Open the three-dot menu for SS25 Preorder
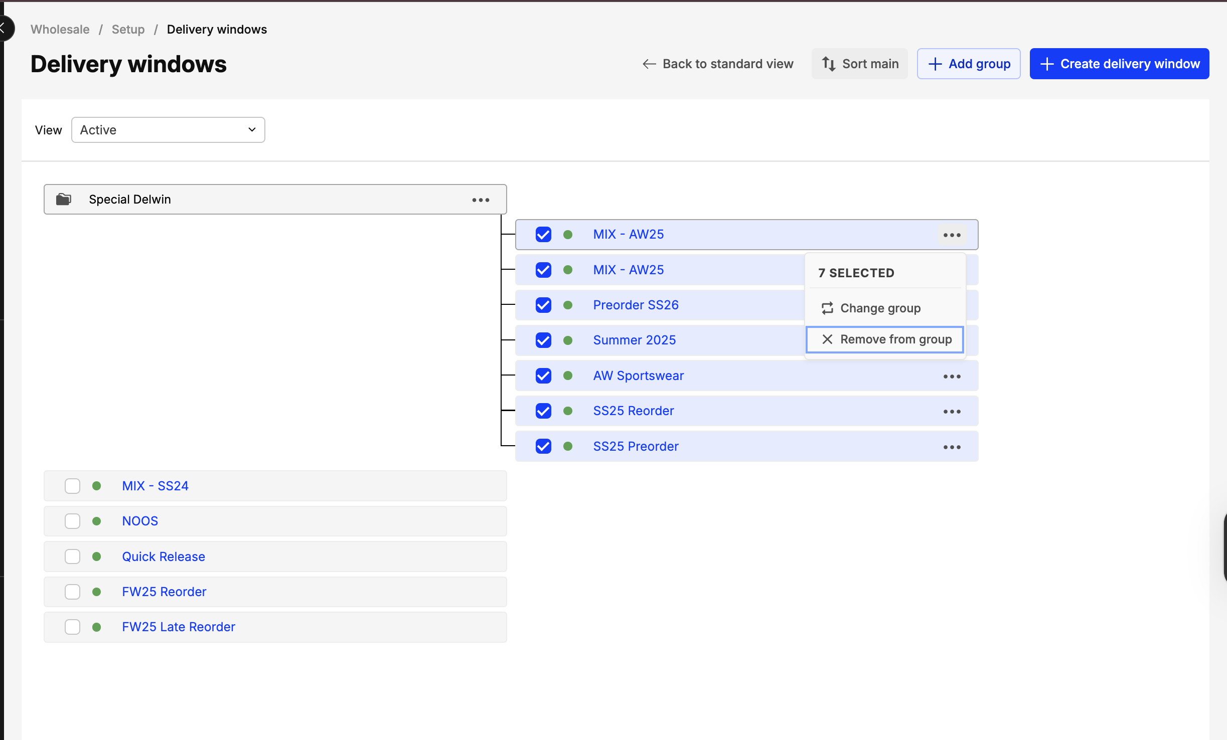Viewport: 1227px width, 740px height. (x=952, y=447)
